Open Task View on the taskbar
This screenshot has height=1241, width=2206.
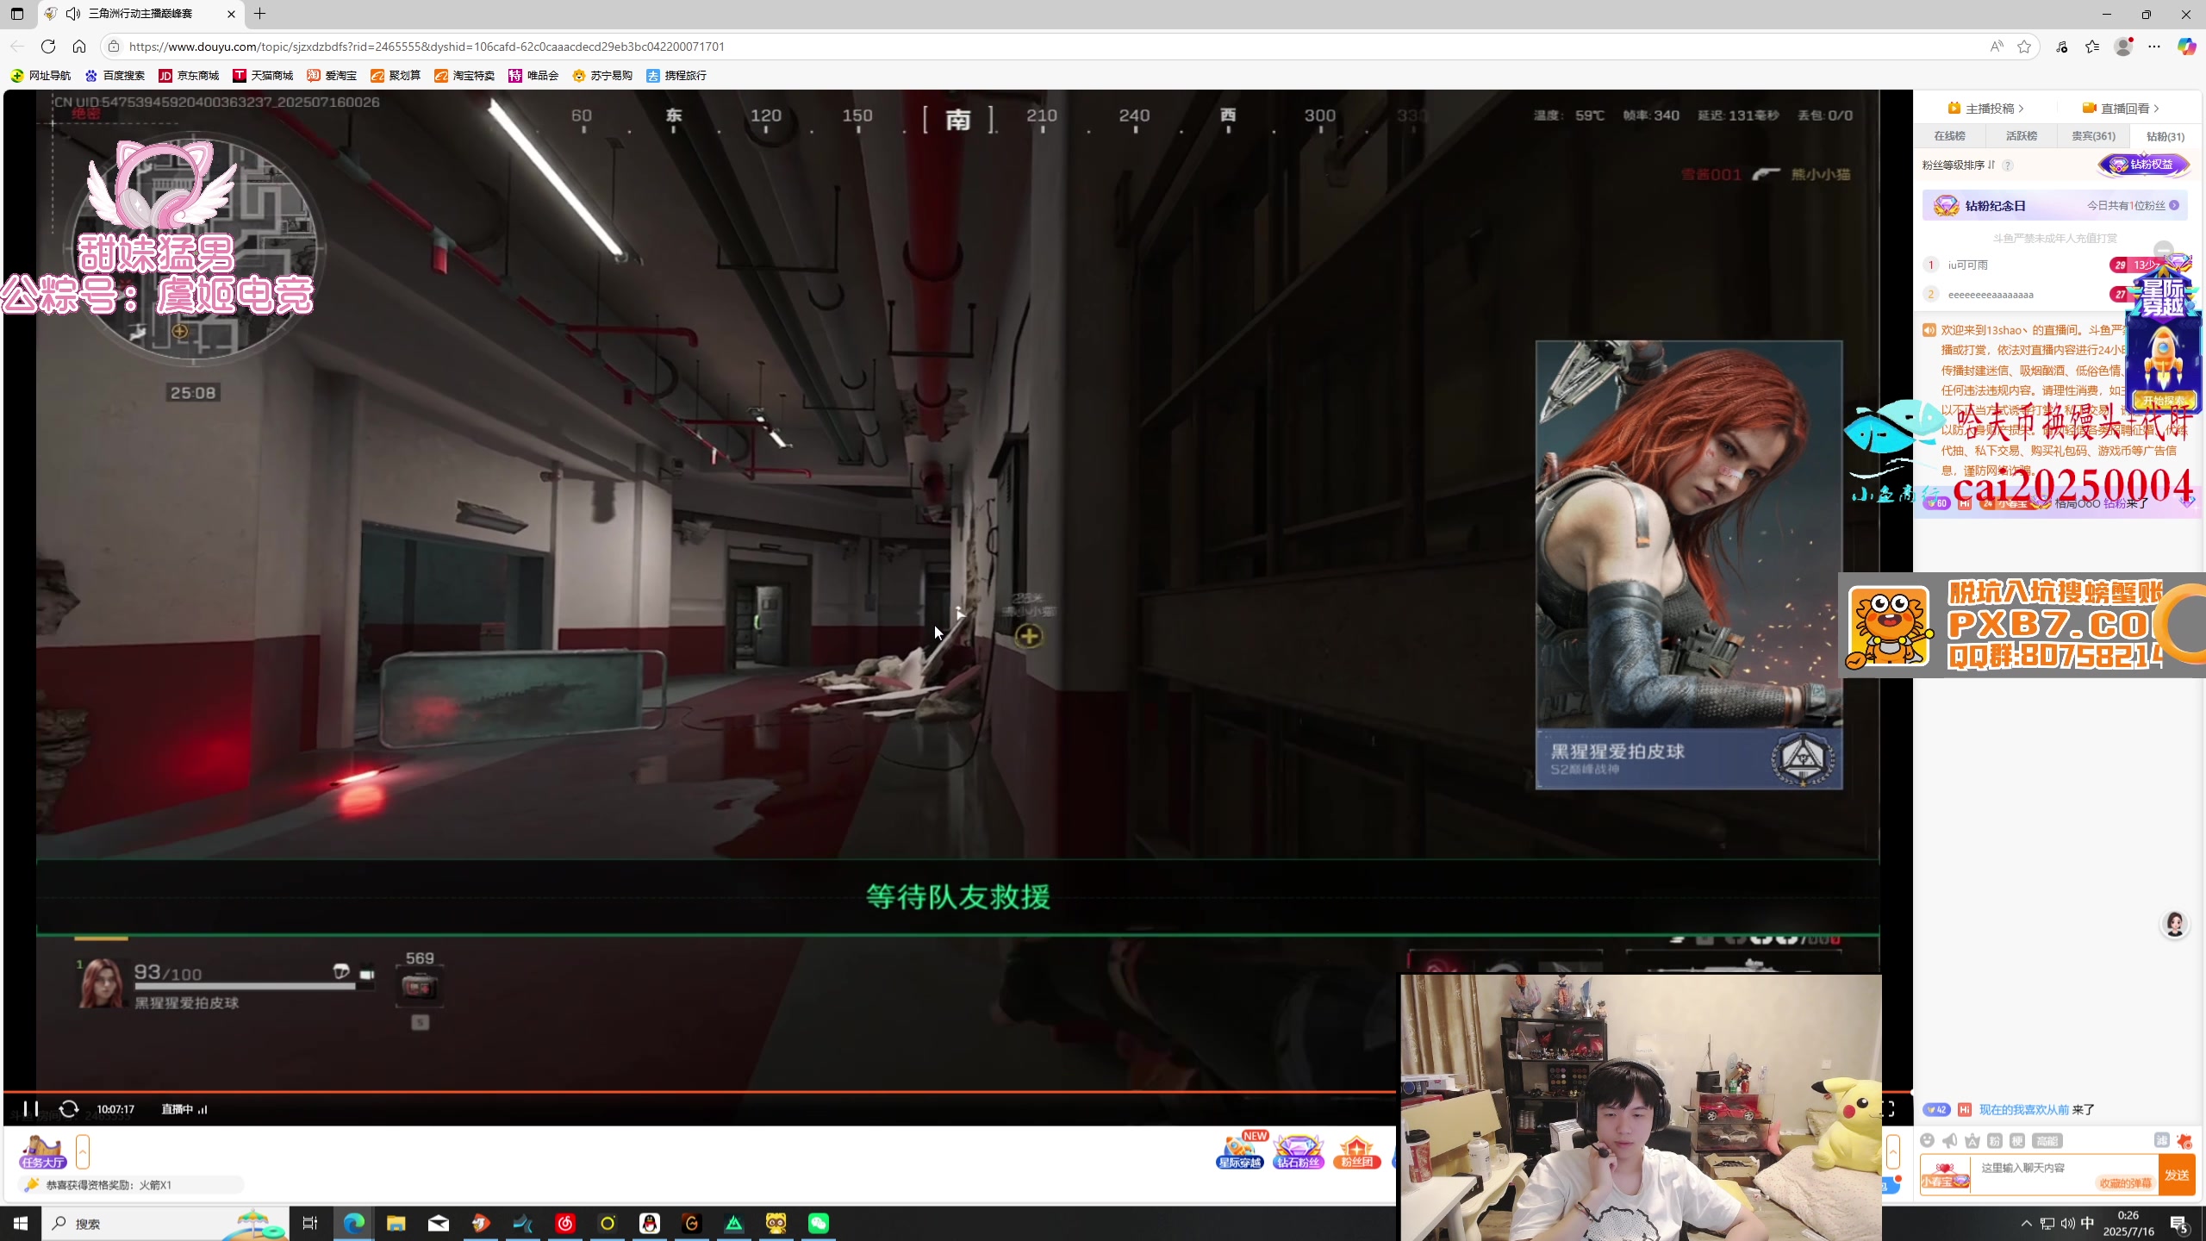point(310,1224)
